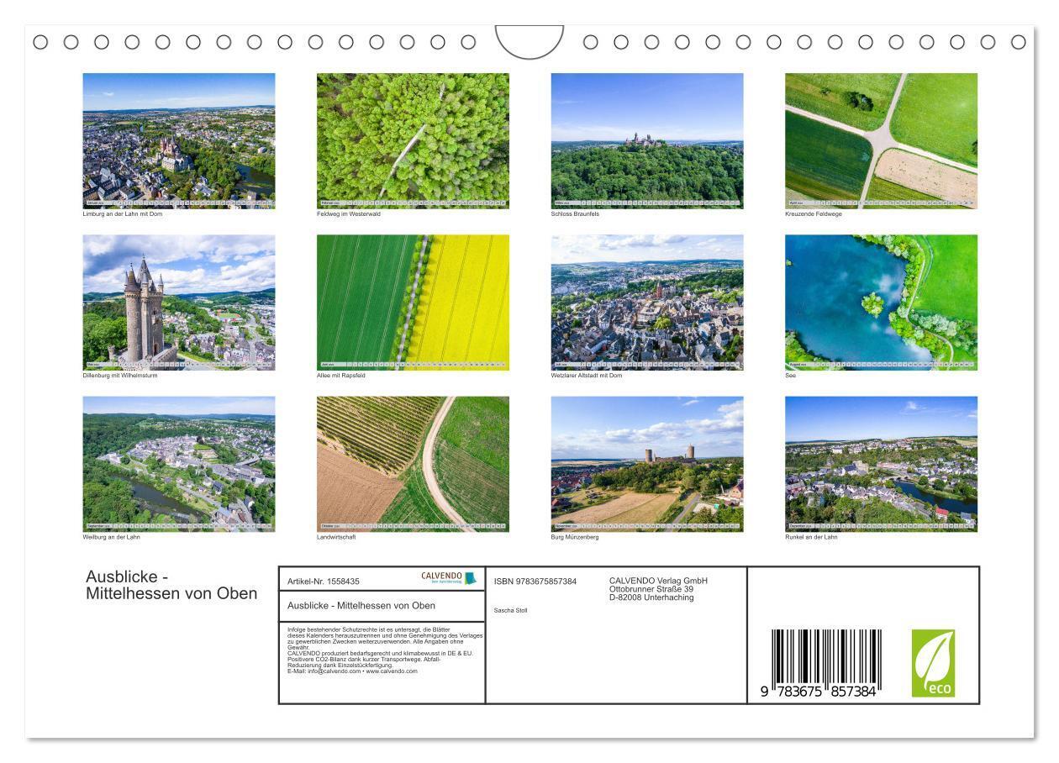Click the green eco leaf logo
Image resolution: width=1059 pixels, height=763 pixels.
click(x=933, y=663)
